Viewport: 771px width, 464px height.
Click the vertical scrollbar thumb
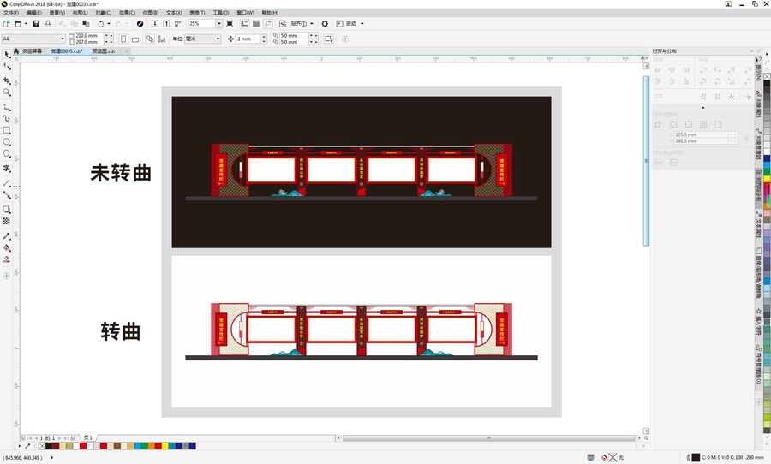tap(646, 161)
